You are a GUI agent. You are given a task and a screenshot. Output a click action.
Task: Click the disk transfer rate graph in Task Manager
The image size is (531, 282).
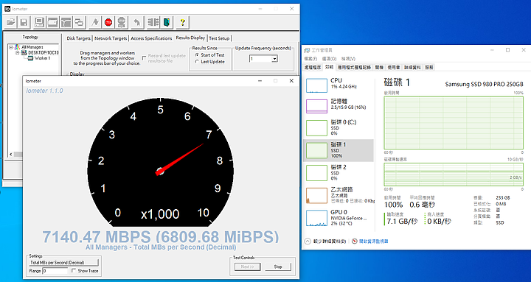click(x=454, y=175)
